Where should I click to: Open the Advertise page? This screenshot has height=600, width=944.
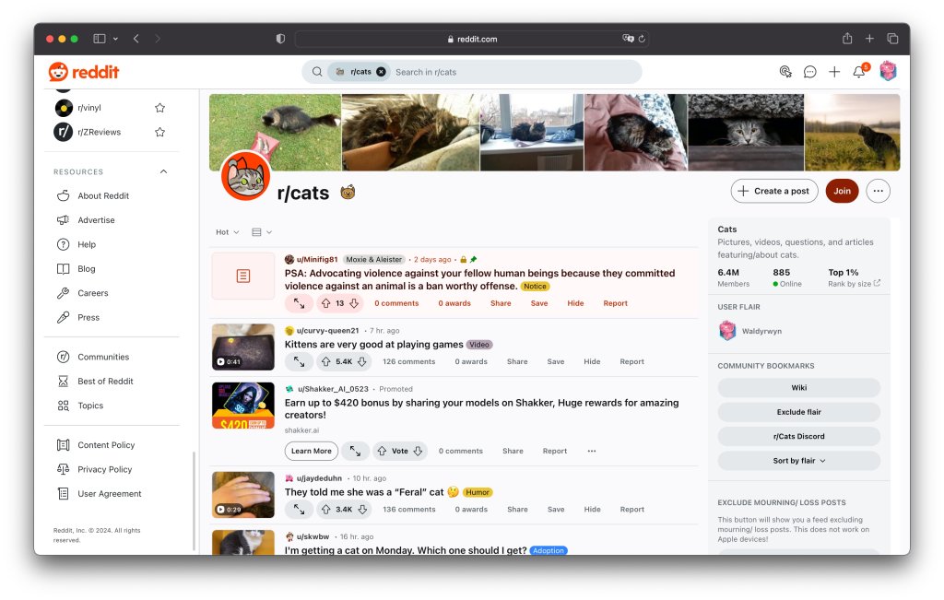pos(96,220)
